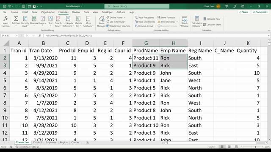This screenshot has height=152, width=271.
Task: Open the NameManager file title dropdown
Action: [x=81, y=6]
